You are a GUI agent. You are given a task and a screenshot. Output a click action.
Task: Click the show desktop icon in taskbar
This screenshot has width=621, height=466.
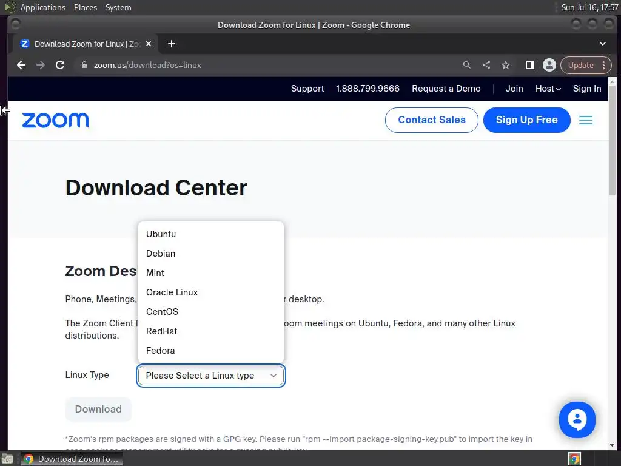(x=7, y=459)
